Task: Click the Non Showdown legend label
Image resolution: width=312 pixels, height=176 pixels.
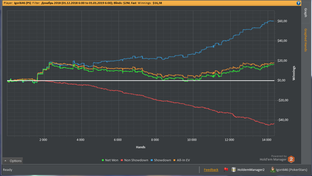Action: coord(136,160)
